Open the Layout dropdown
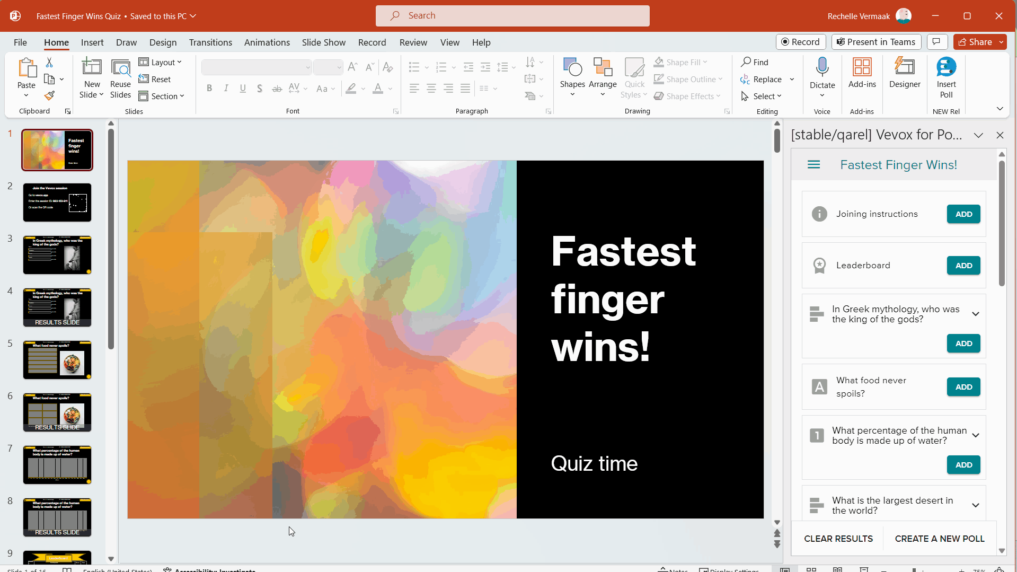Screen dimensions: 1017x572 click(161, 63)
